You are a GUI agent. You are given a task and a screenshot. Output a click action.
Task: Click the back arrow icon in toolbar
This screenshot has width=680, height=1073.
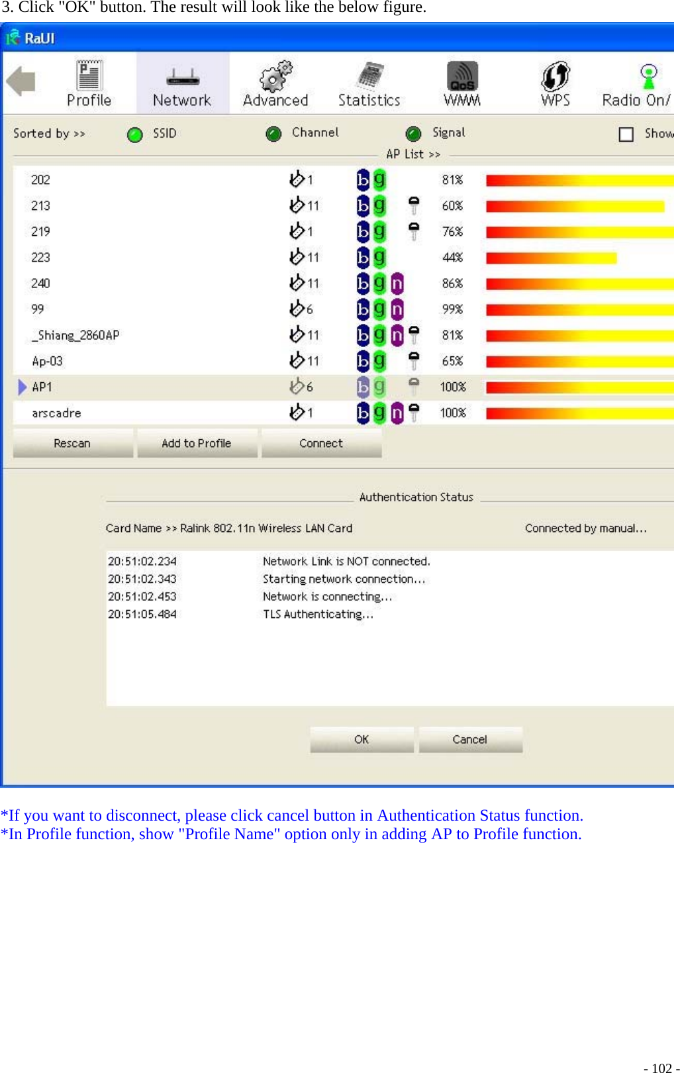tap(21, 81)
